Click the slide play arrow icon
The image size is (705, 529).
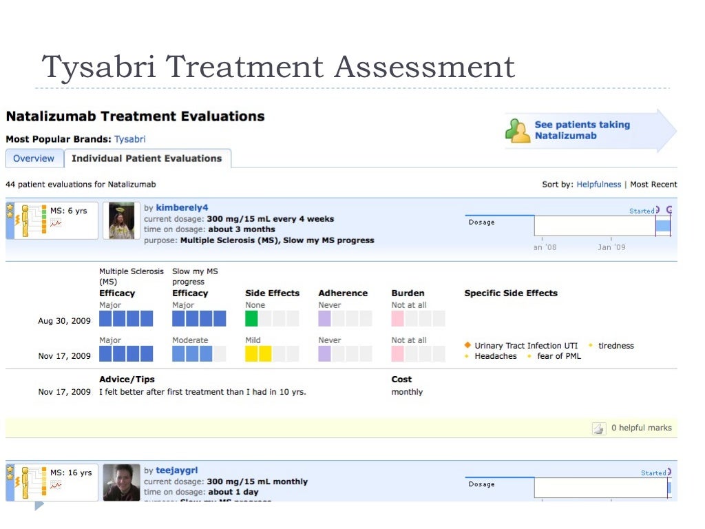(39, 505)
